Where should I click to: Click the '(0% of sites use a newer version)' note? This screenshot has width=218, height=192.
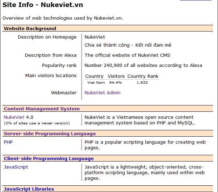pos(37,123)
